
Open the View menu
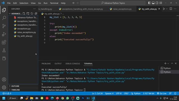[x=33, y=3]
